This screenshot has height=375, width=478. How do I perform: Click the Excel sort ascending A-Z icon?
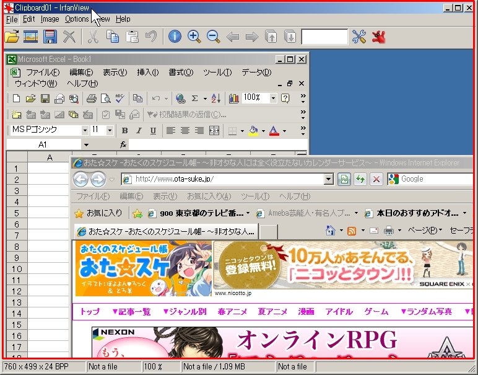(216, 99)
